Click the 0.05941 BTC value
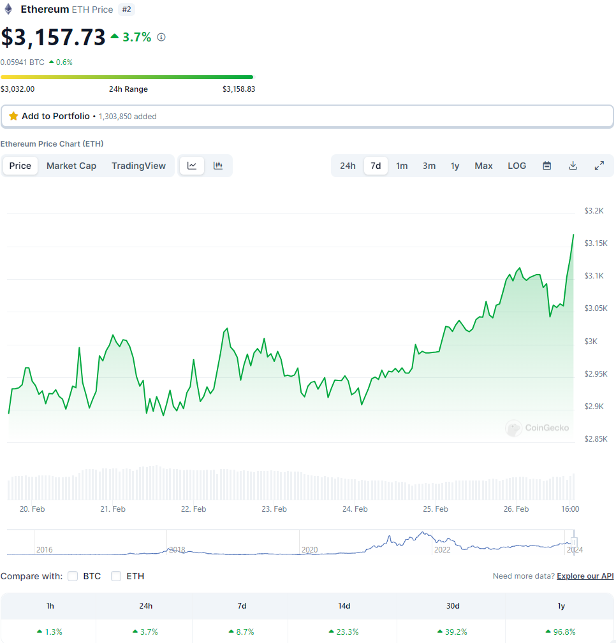616x643 pixels. coord(22,62)
